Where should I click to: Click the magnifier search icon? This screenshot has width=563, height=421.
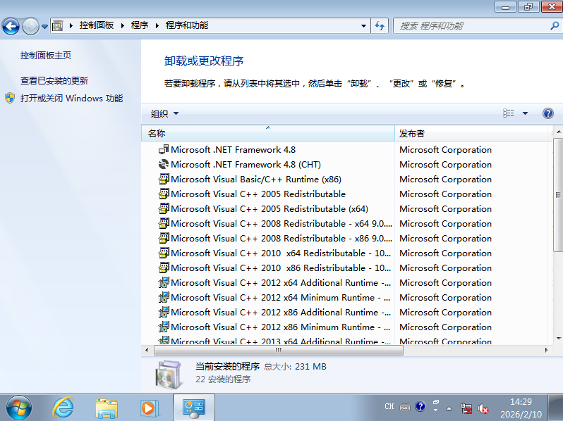(555, 26)
